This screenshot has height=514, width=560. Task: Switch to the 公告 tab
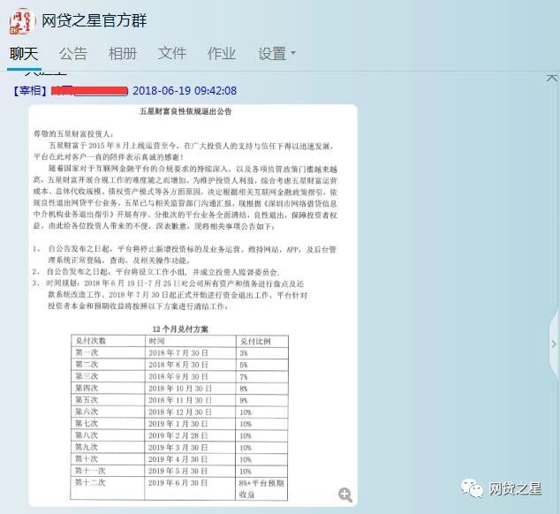click(73, 54)
